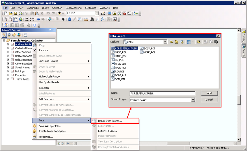Select the GRST_POL feature class
This screenshot has width=247, height=151.
click(x=119, y=52)
